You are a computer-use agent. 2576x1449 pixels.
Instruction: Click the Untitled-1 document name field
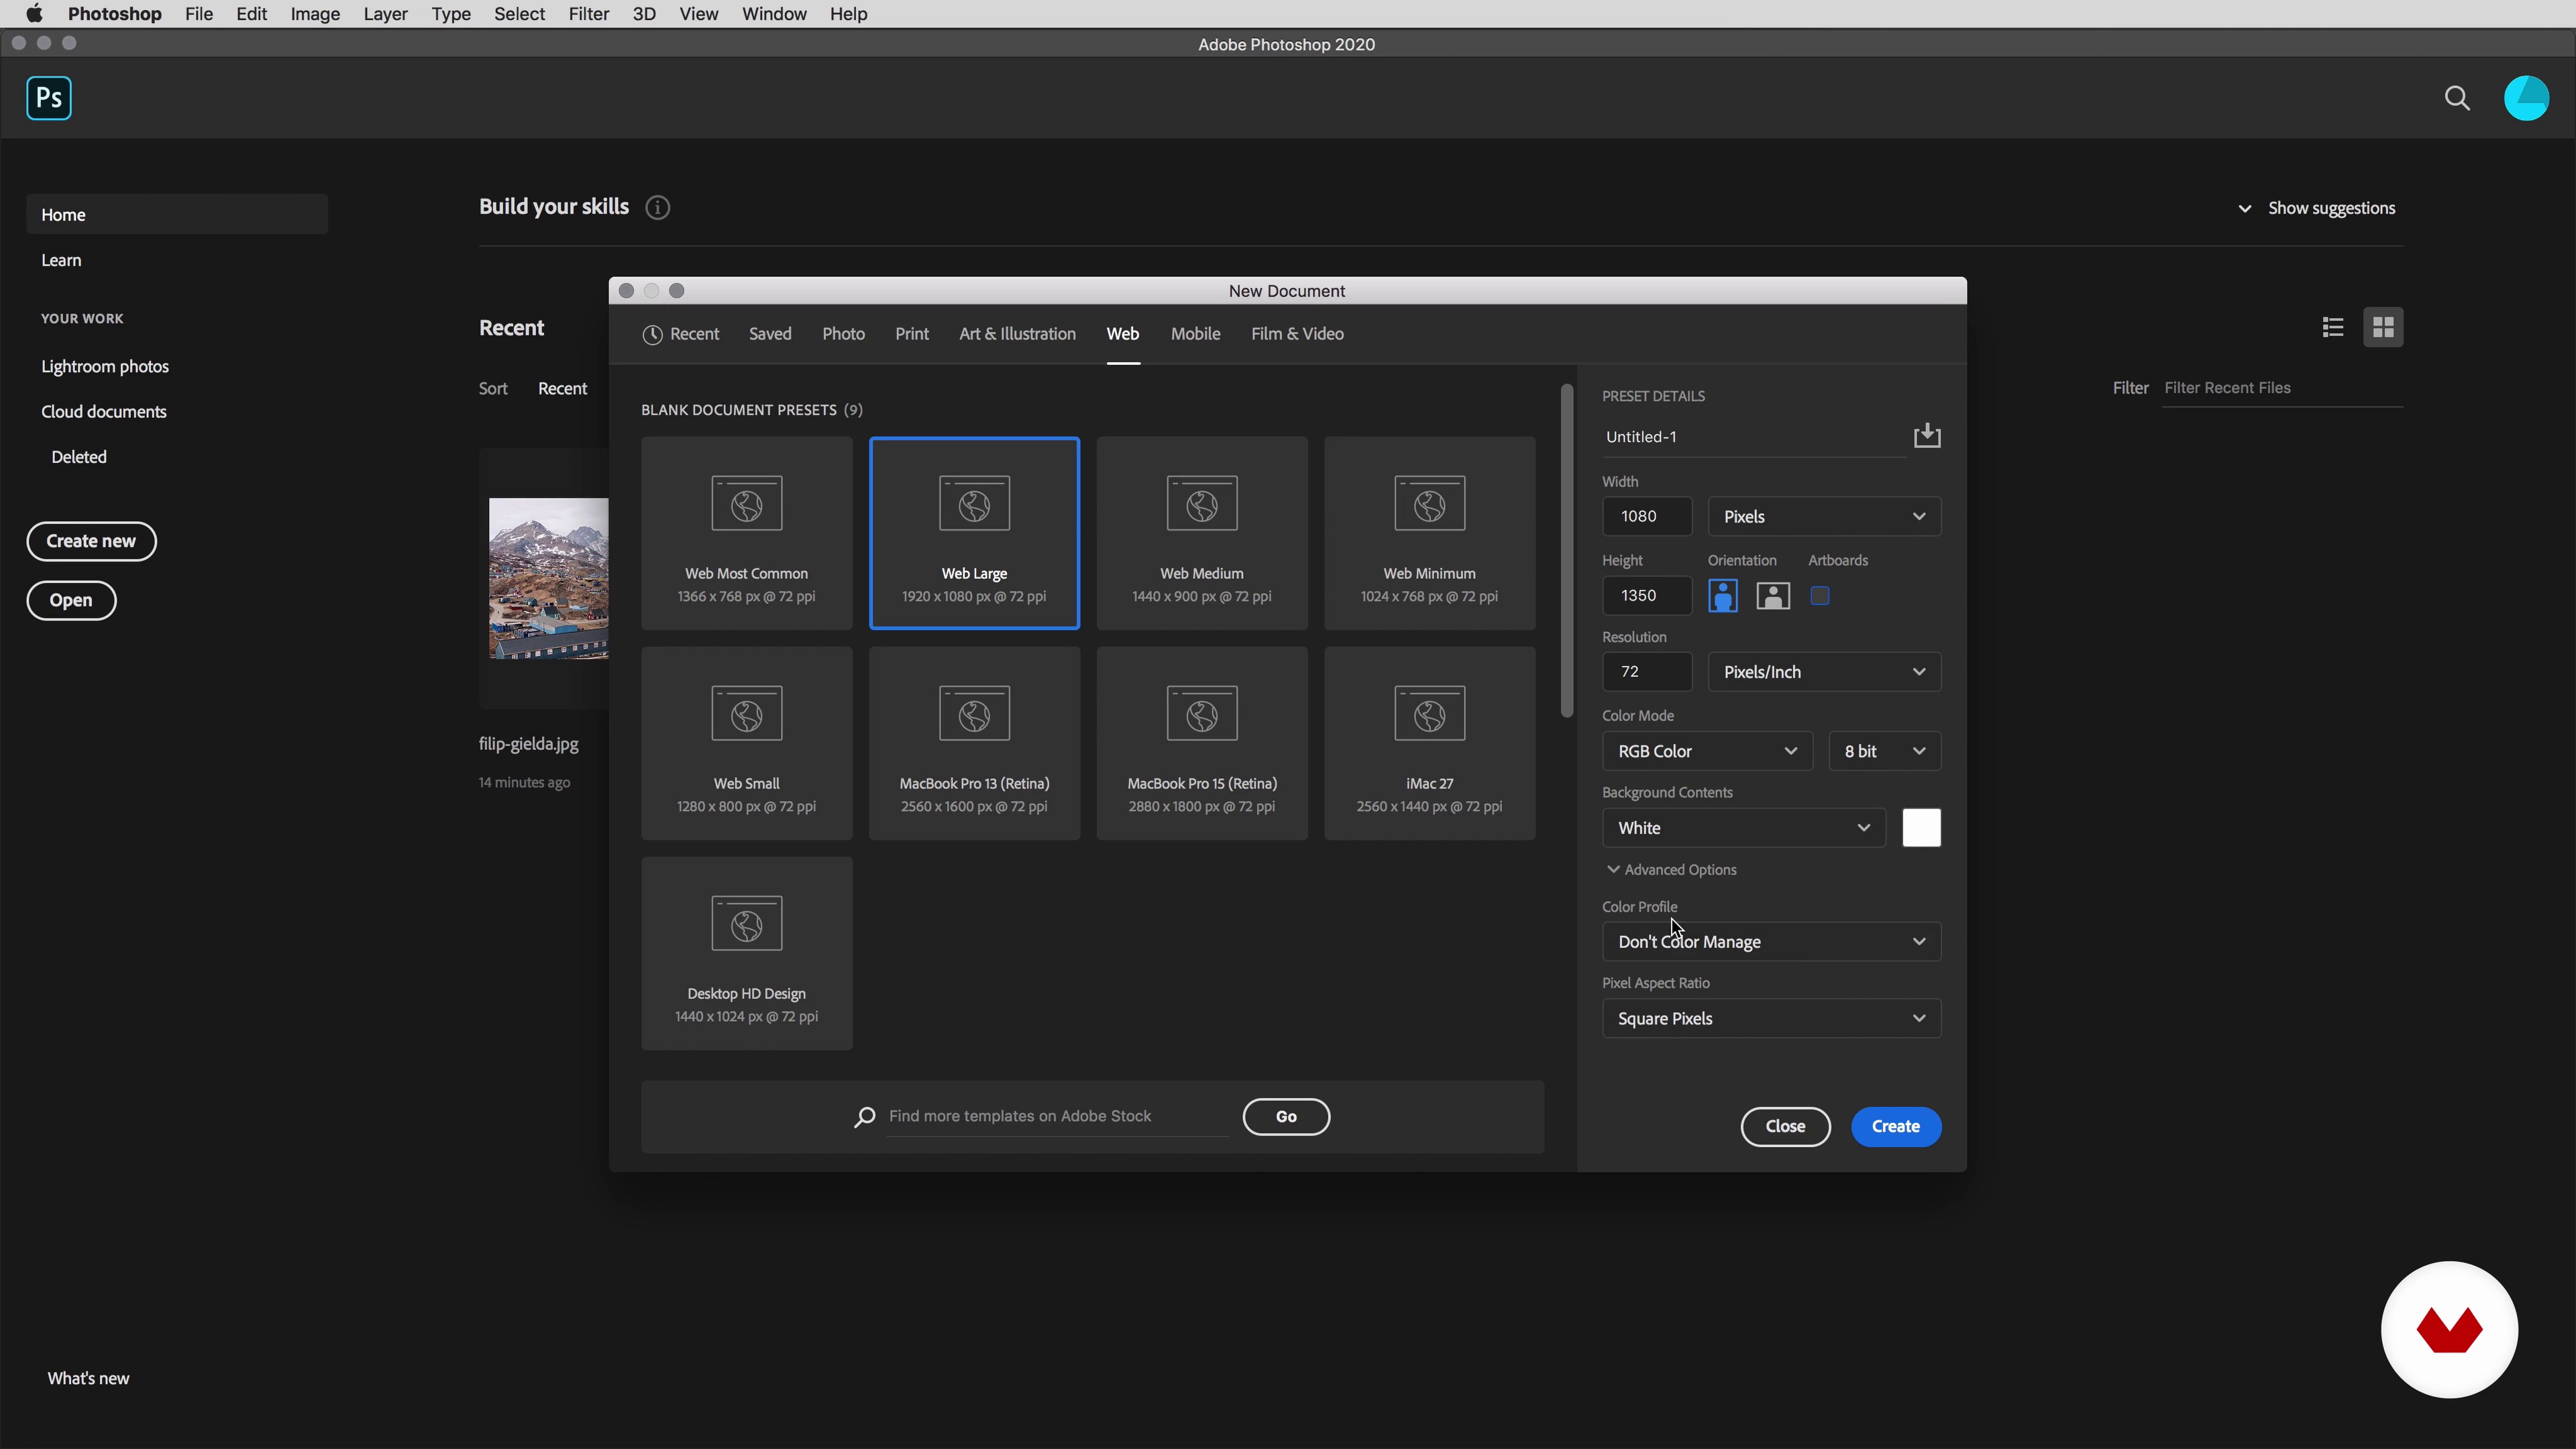click(1754, 437)
